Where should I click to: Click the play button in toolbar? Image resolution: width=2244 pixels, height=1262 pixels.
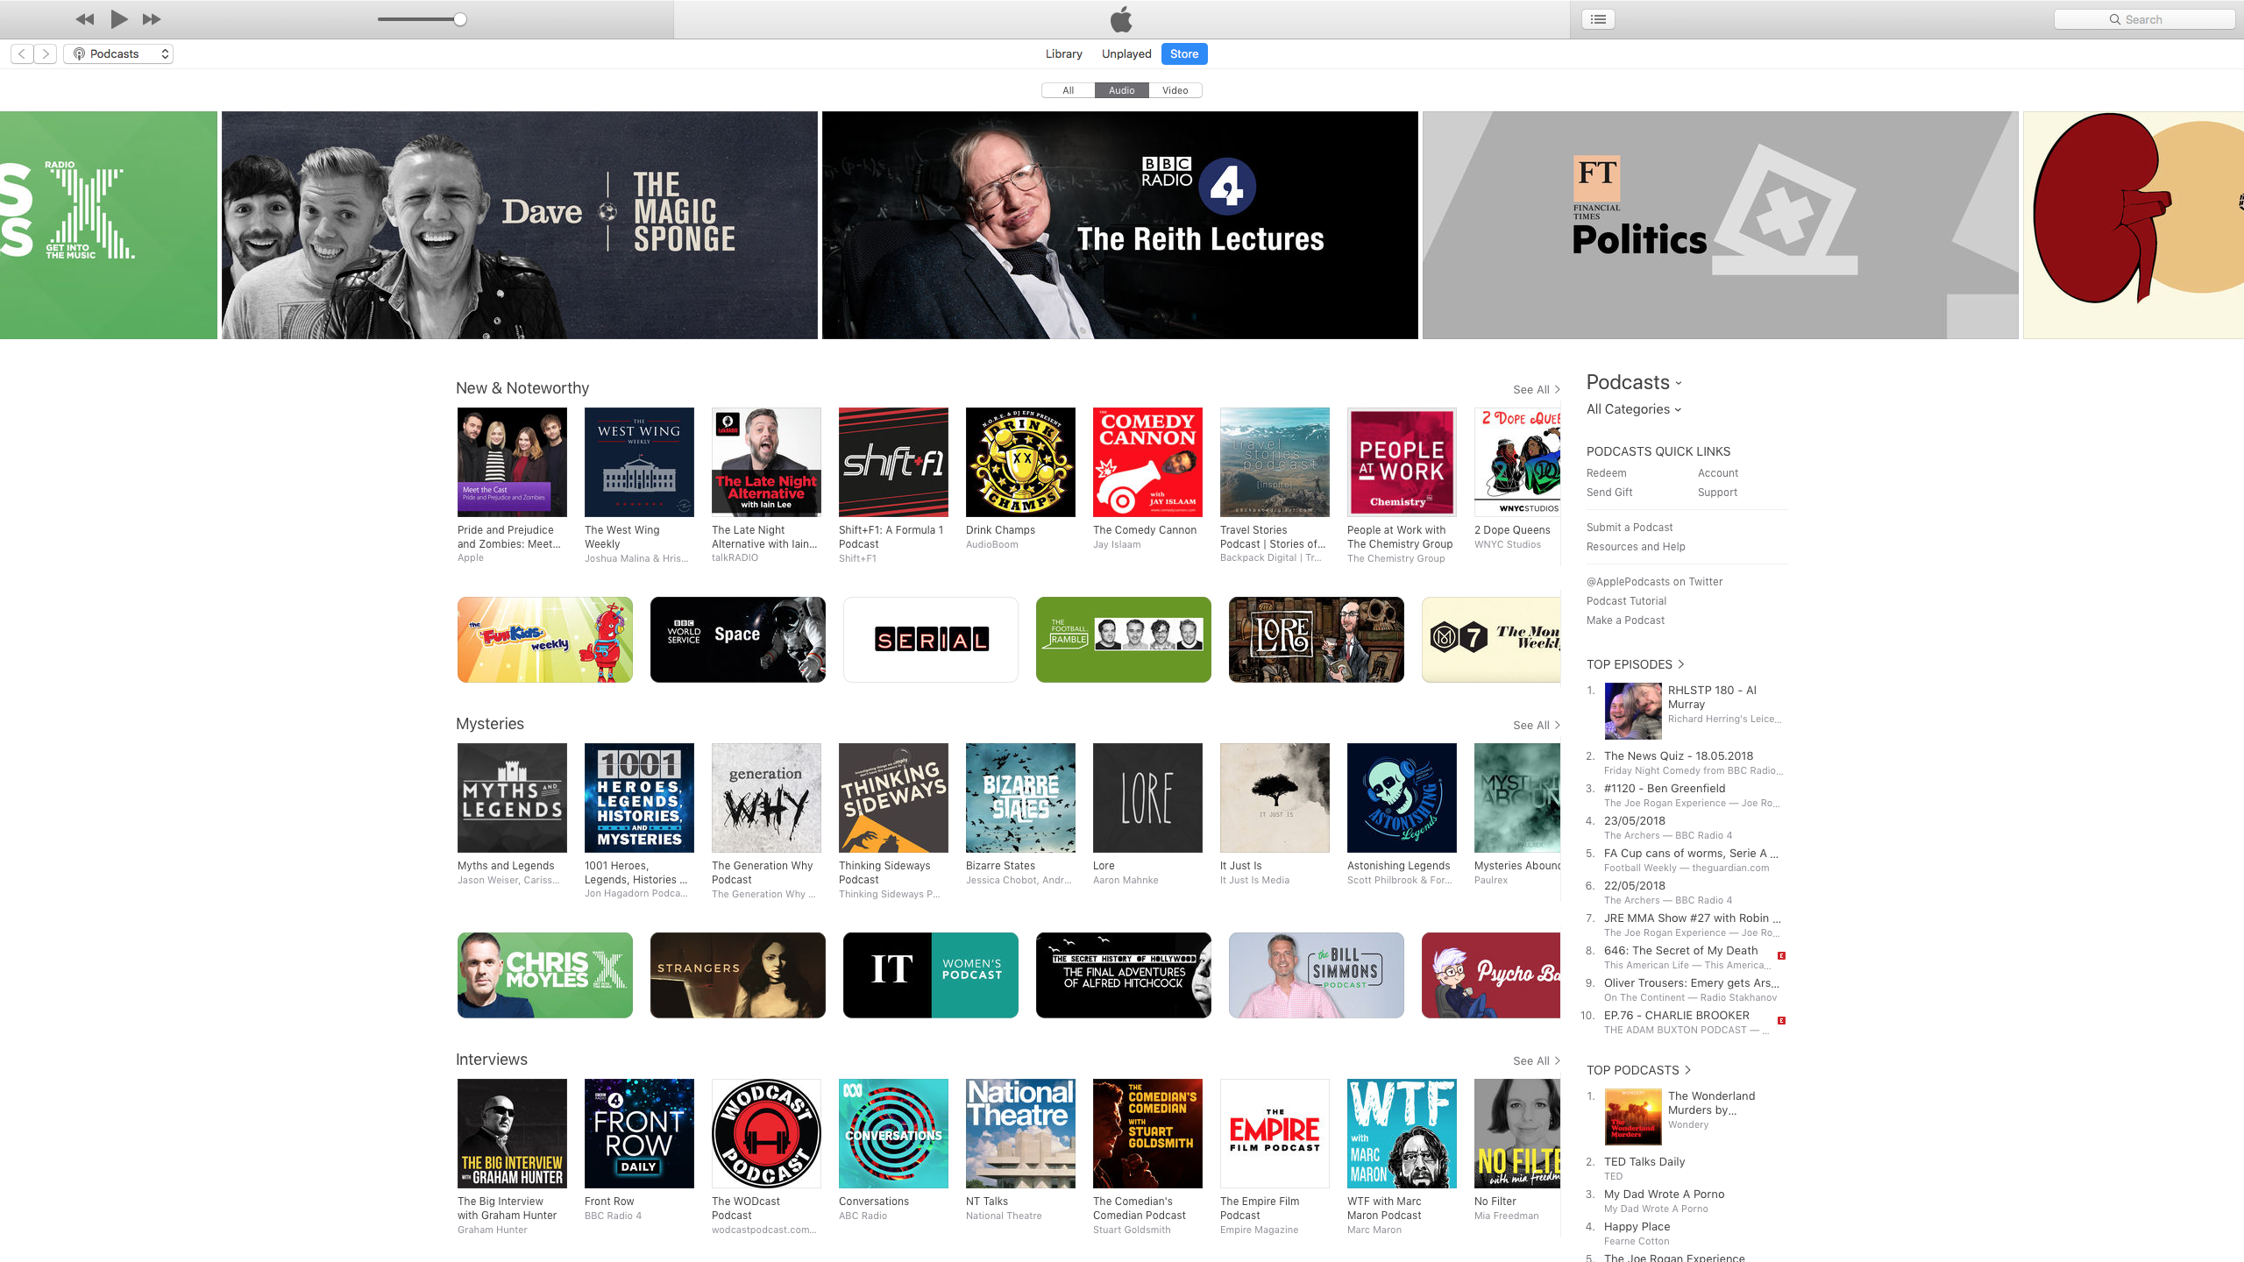pyautogui.click(x=119, y=19)
